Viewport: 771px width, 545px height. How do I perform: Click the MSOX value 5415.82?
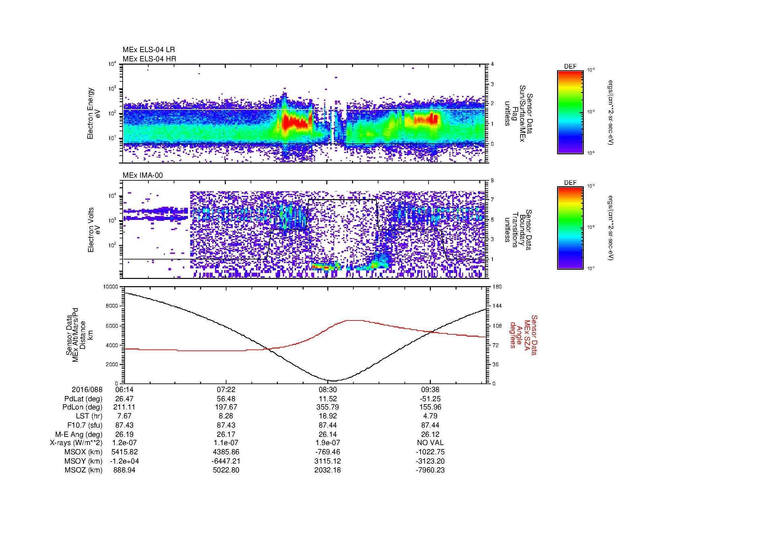click(124, 452)
